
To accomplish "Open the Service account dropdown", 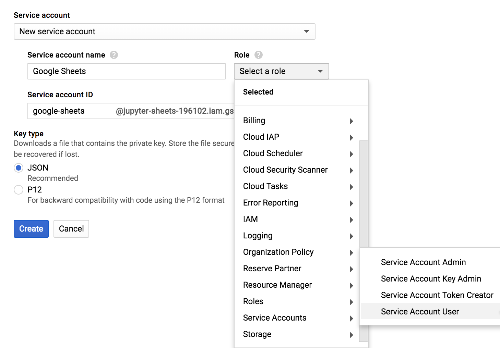I will click(x=164, y=32).
